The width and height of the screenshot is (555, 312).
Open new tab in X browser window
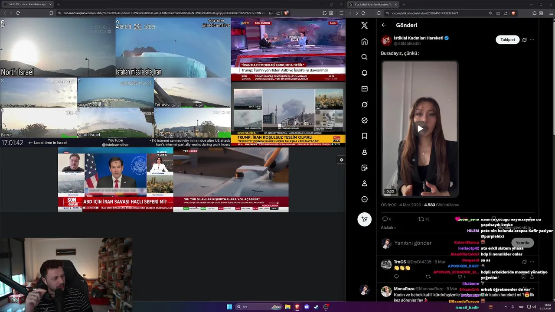403,4
